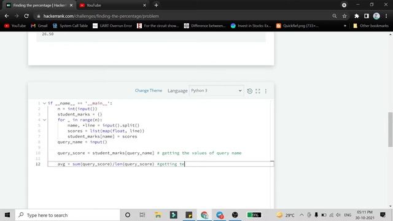Click the page vertical scrollbar thumb
Viewport: 393px width, 221px height.
click(x=391, y=130)
